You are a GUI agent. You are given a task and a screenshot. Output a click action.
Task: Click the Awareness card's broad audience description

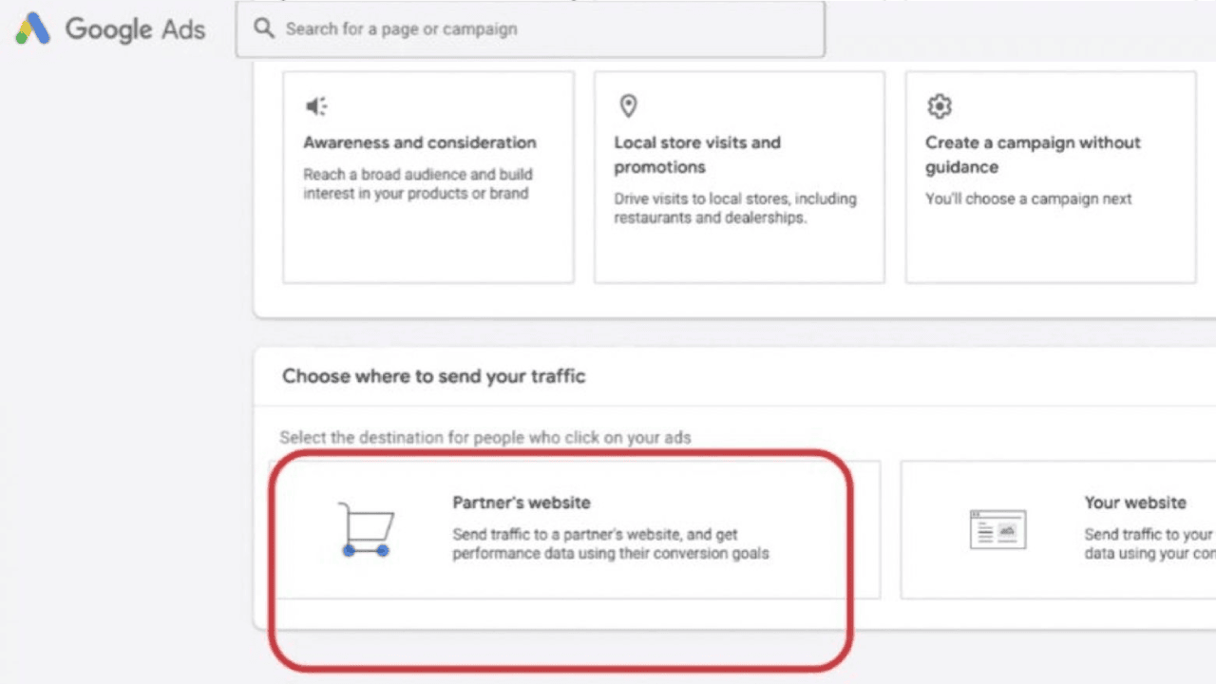coord(418,183)
